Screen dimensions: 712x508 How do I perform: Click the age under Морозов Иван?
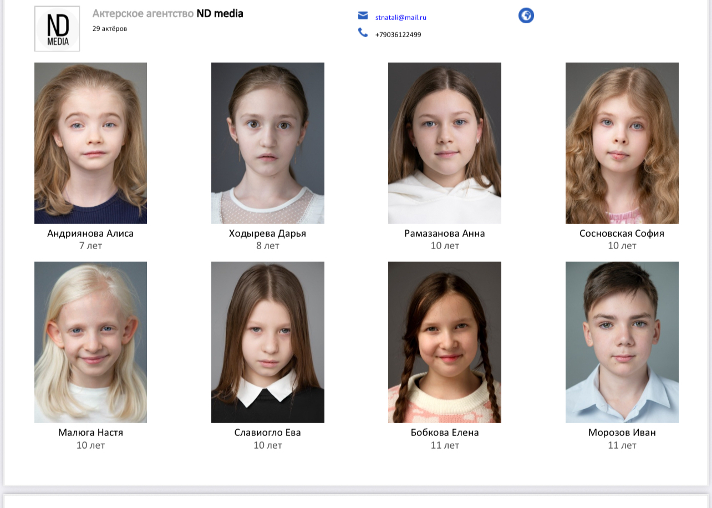(x=622, y=445)
